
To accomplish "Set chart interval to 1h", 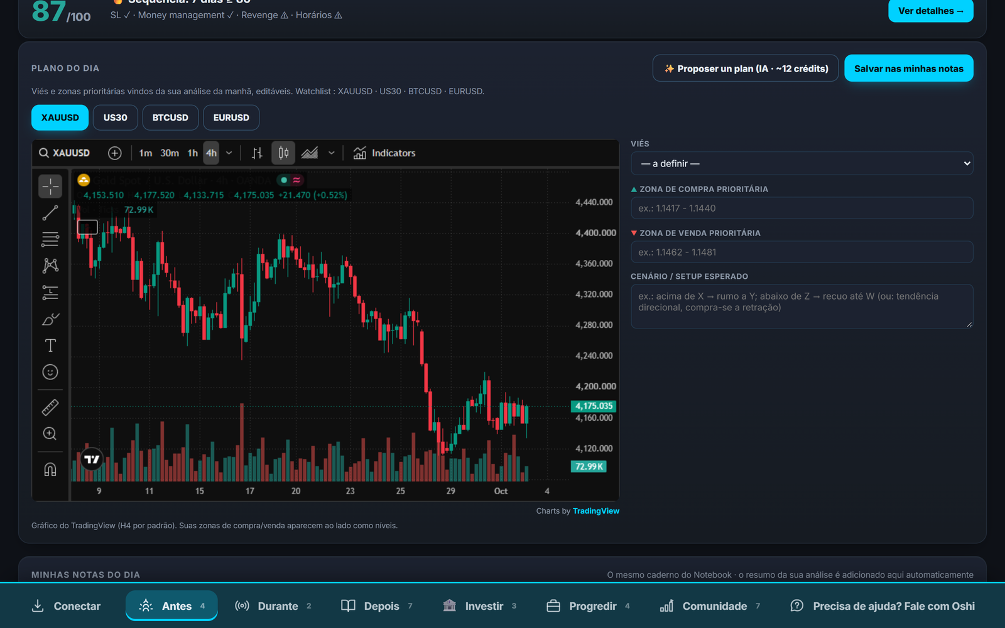I will (193, 153).
